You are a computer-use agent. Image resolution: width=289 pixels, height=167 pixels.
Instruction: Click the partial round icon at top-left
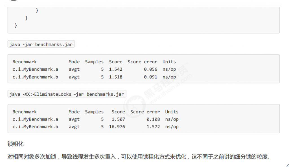coord(13,1)
